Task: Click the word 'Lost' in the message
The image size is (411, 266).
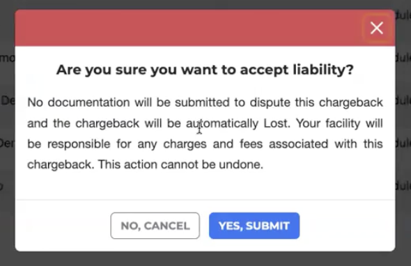Action: 277,123
